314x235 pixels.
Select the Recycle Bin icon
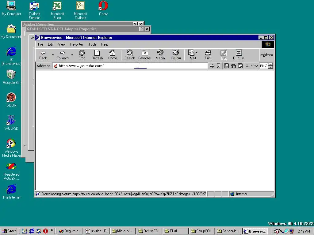coord(11,77)
